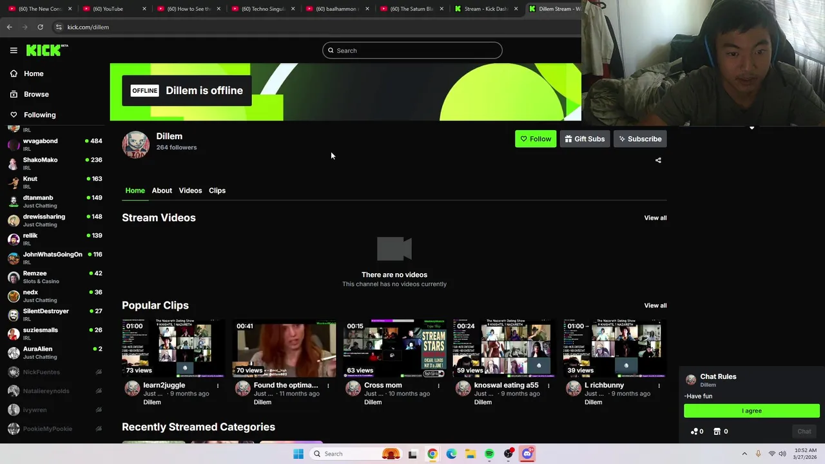This screenshot has height=464, width=825.
Task: Open Knut channel in sidebar
Action: pos(55,182)
